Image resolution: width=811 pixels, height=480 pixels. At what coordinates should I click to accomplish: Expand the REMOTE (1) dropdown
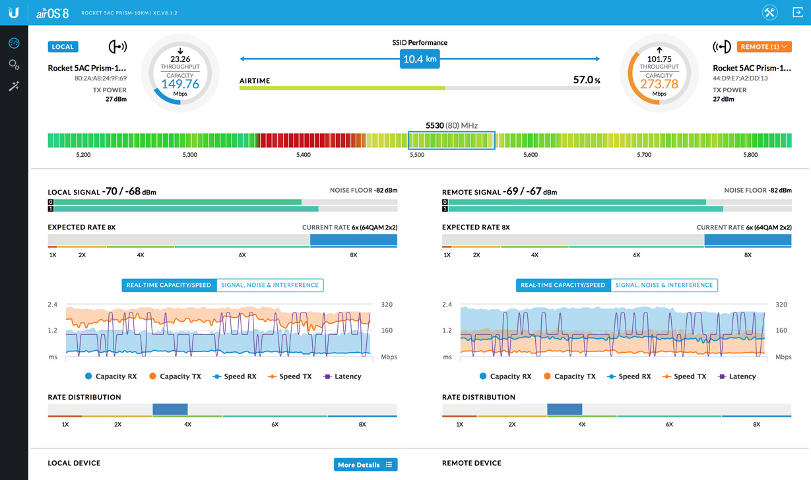pos(764,47)
